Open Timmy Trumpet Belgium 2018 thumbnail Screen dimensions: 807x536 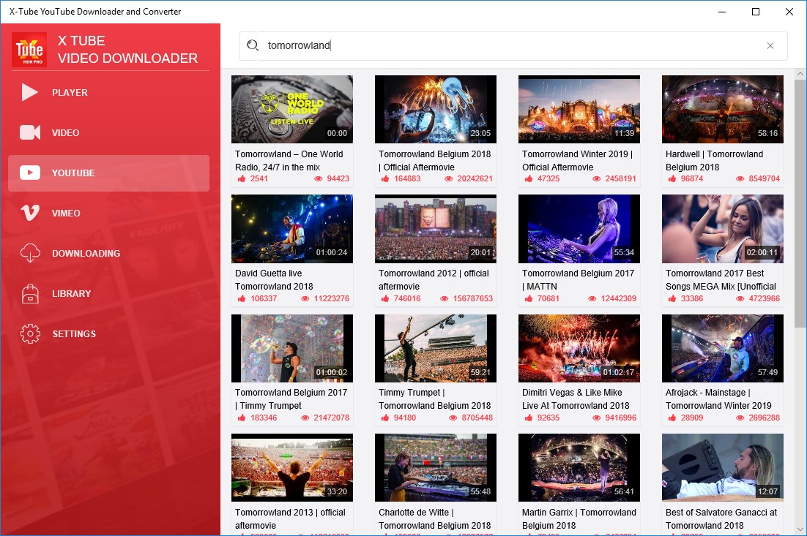click(x=436, y=348)
